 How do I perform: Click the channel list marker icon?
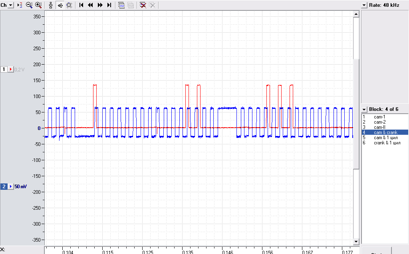(x=20, y=5)
